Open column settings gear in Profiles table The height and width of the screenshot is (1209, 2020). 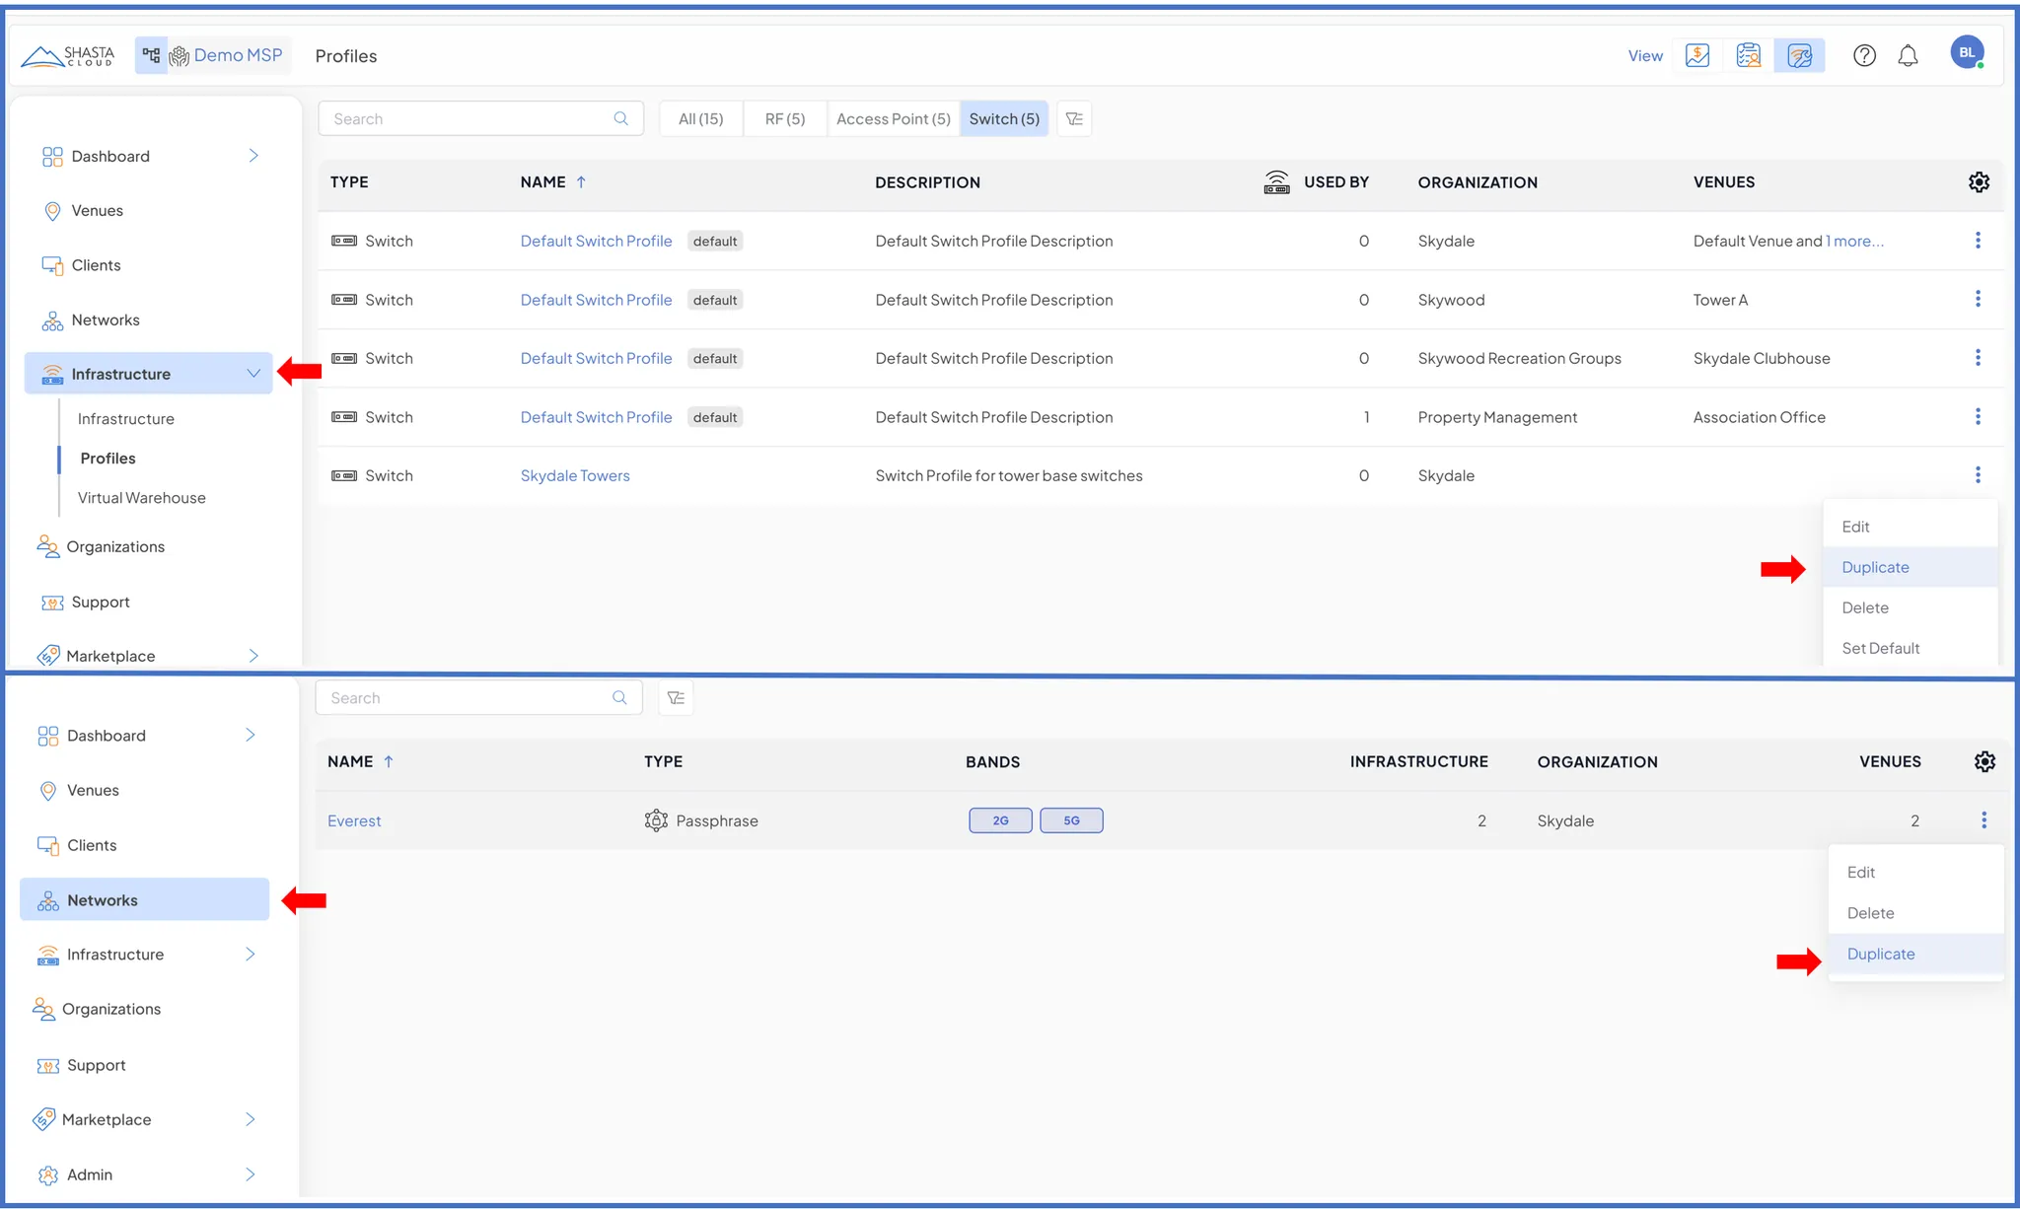(x=1979, y=182)
